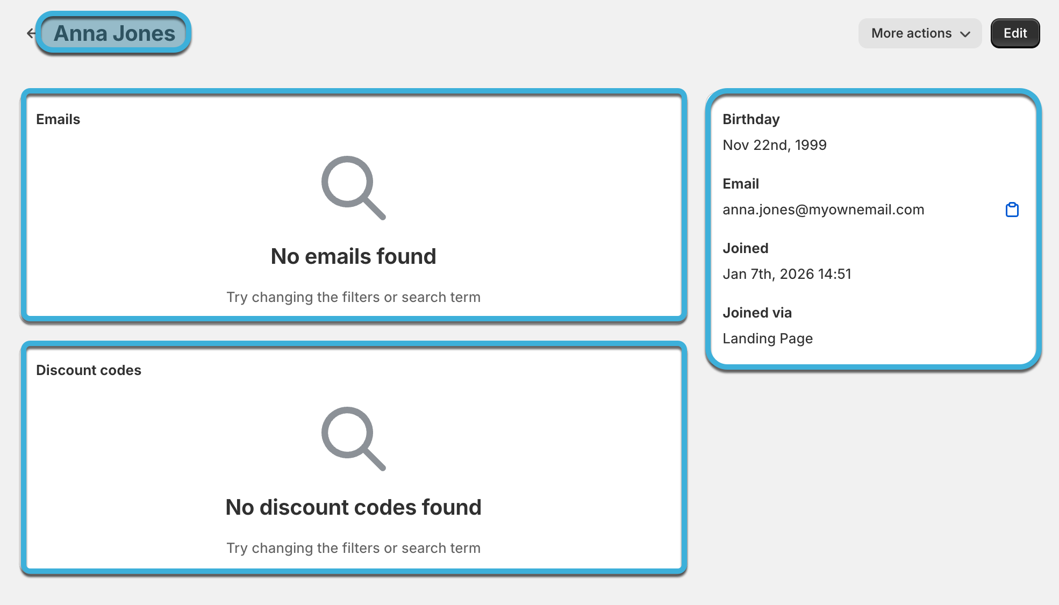Open the More actions dropdown
This screenshot has height=605, width=1059.
pyautogui.click(x=920, y=33)
